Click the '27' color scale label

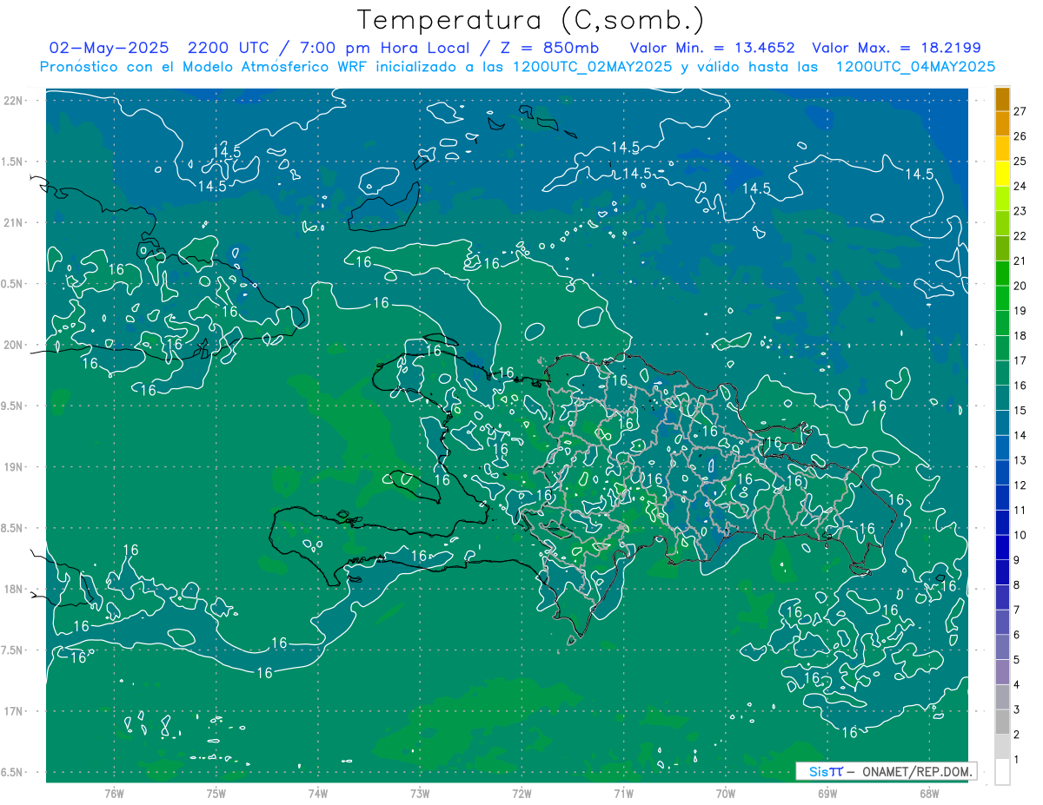coord(1020,111)
